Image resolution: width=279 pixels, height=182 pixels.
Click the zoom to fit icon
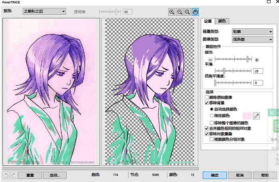(x=187, y=12)
